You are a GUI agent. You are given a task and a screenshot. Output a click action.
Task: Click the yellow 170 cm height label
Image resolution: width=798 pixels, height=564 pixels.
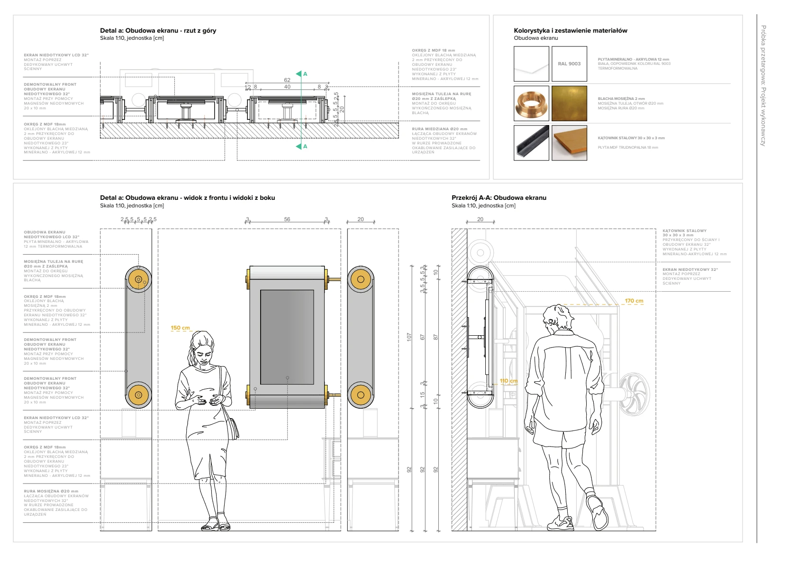tap(634, 301)
